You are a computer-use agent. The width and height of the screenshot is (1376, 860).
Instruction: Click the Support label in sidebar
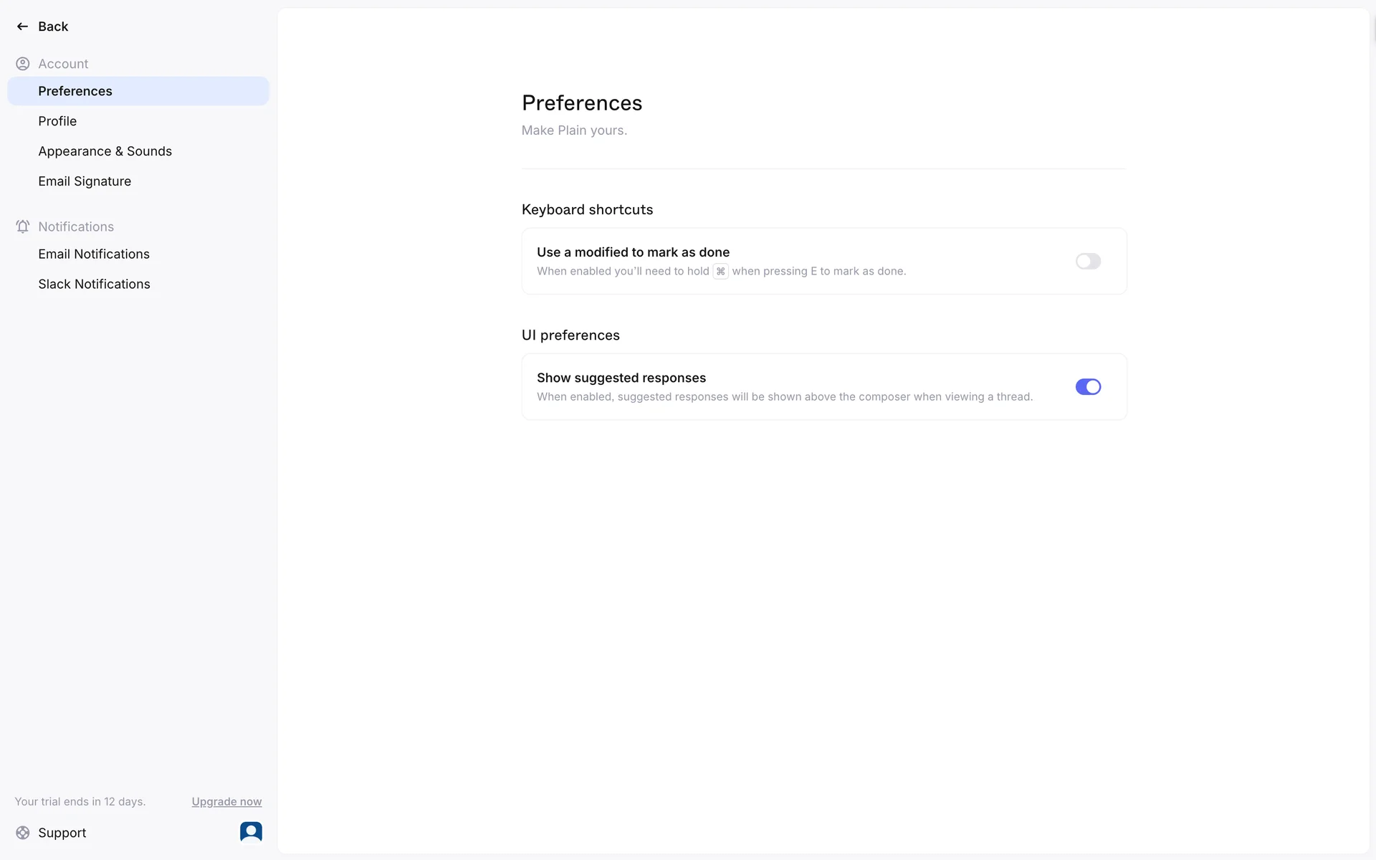point(62,833)
